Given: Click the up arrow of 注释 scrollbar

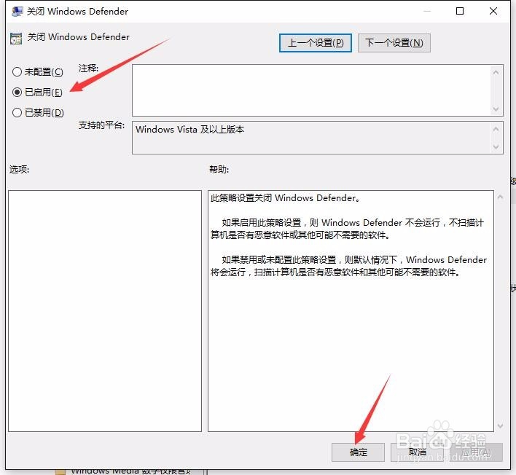Looking at the screenshot, I should [496, 72].
